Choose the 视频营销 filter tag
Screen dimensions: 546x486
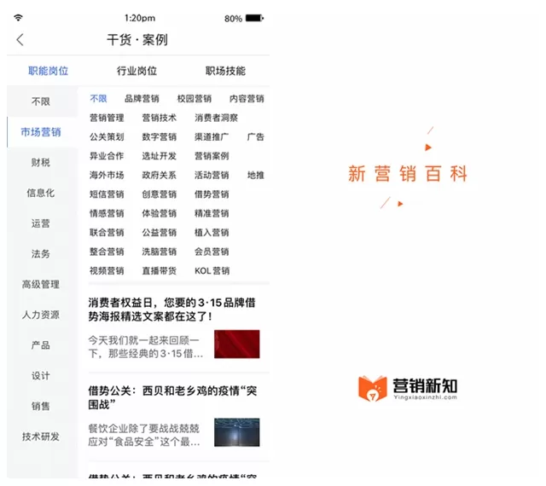point(107,271)
